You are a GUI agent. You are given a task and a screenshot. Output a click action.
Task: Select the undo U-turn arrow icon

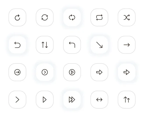click(17, 45)
